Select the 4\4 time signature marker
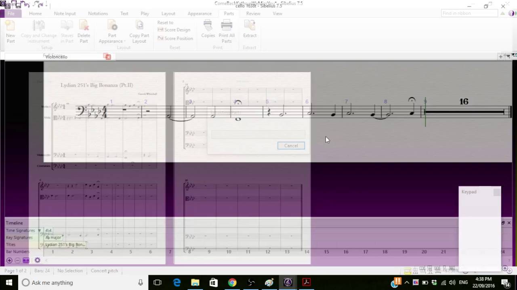 coord(48,230)
